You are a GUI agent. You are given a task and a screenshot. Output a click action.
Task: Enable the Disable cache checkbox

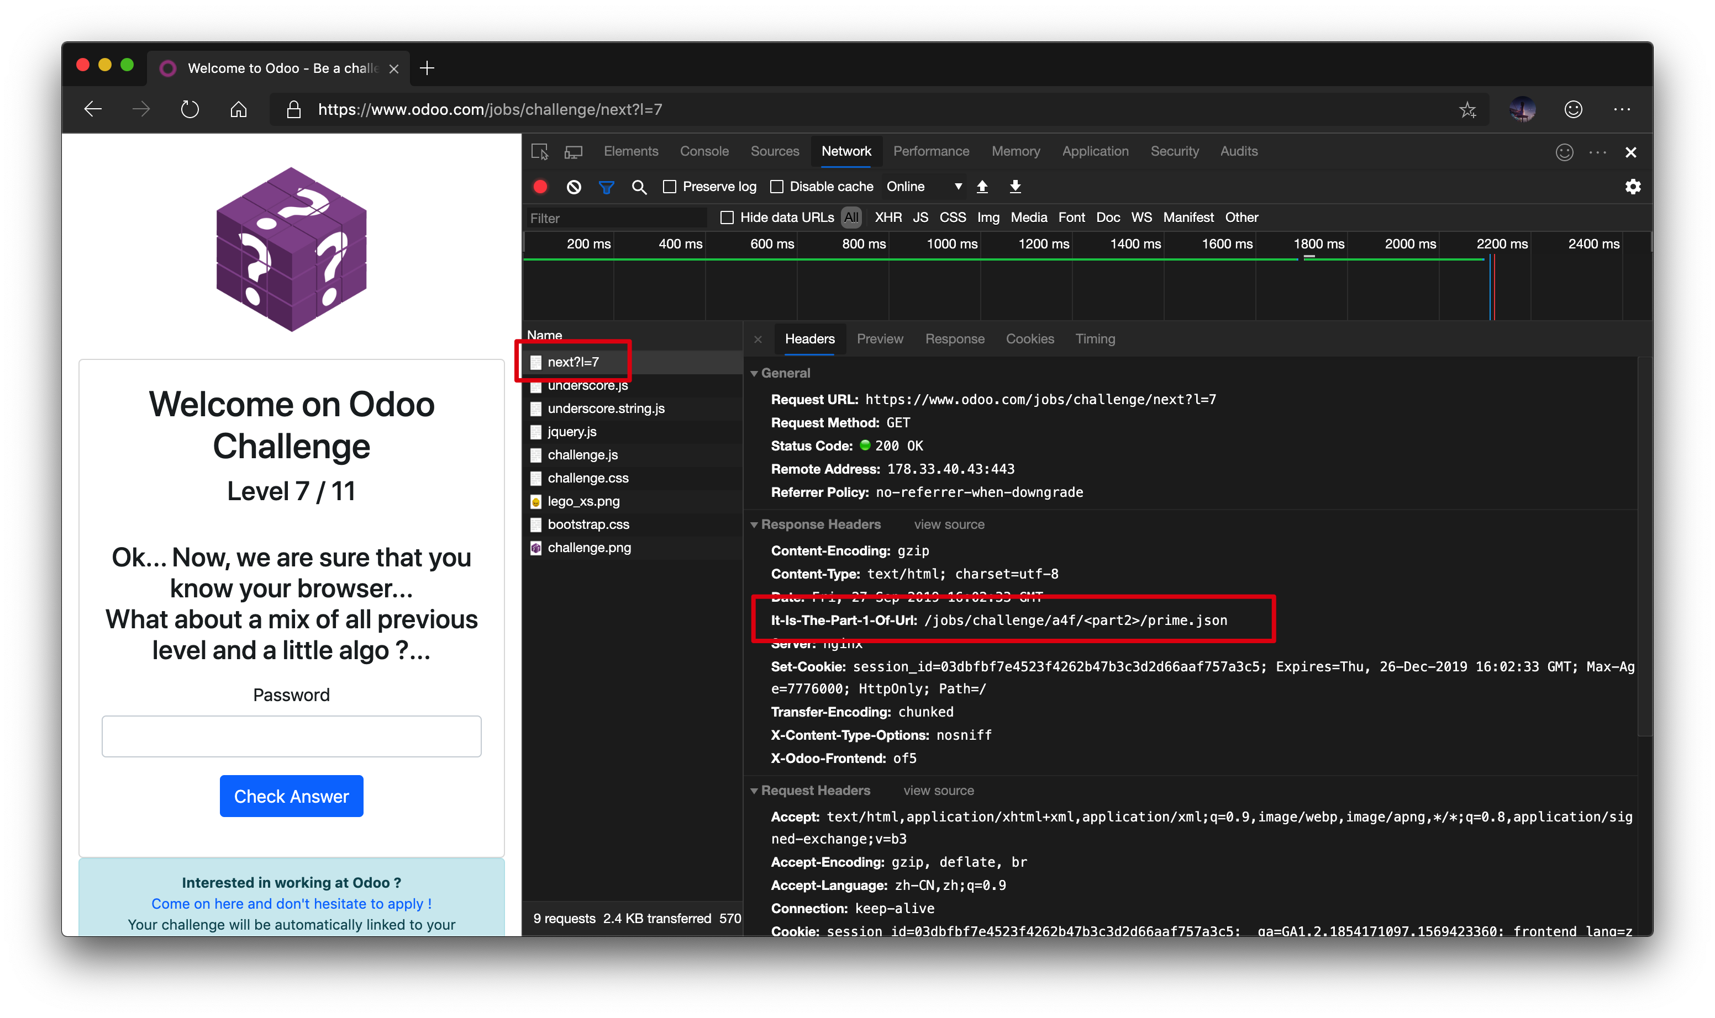pyautogui.click(x=771, y=187)
